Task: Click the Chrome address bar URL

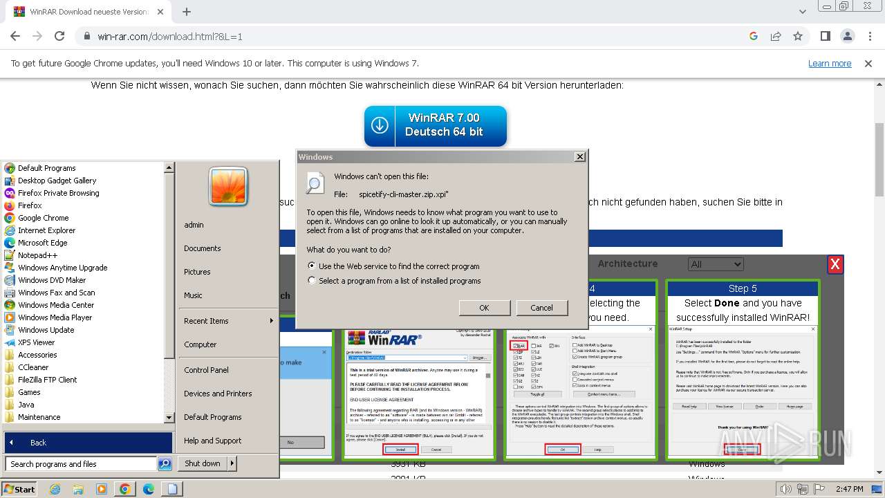Action: tap(170, 36)
